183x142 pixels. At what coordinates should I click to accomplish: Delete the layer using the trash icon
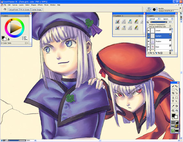(x=170, y=53)
